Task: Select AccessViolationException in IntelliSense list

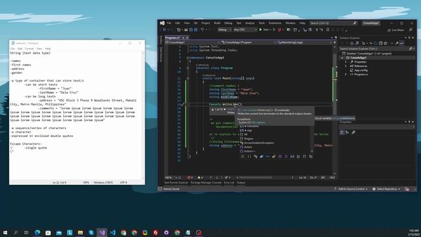Action: point(259,143)
